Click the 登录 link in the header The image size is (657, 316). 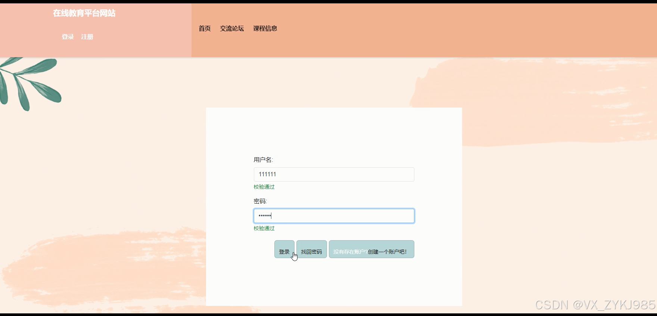pos(68,37)
